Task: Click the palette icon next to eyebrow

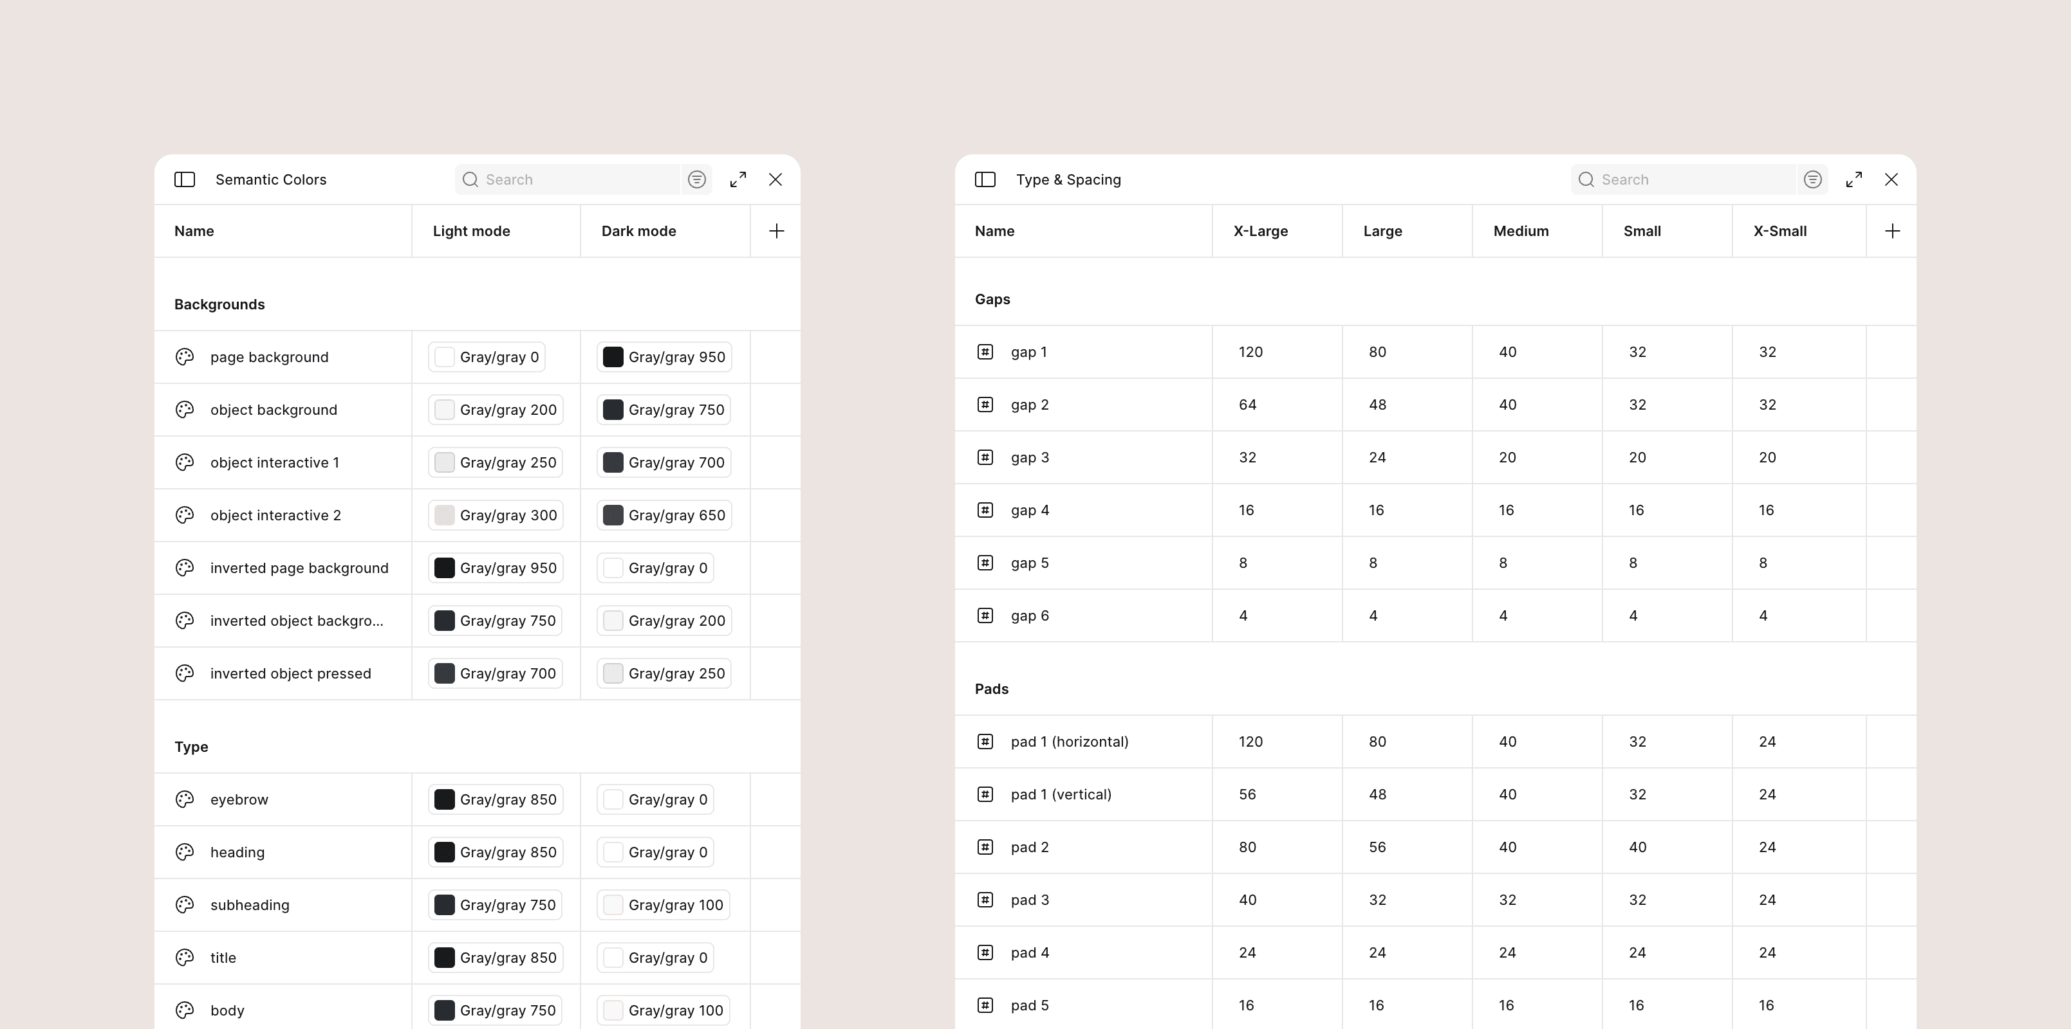Action: pos(185,799)
